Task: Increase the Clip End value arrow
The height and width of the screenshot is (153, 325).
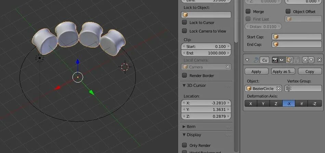Action: tap(229, 53)
